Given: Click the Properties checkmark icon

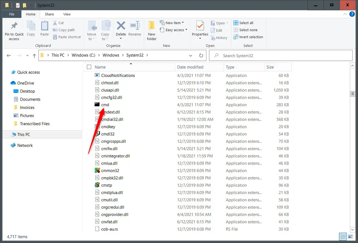Looking at the screenshot, I should [x=200, y=26].
